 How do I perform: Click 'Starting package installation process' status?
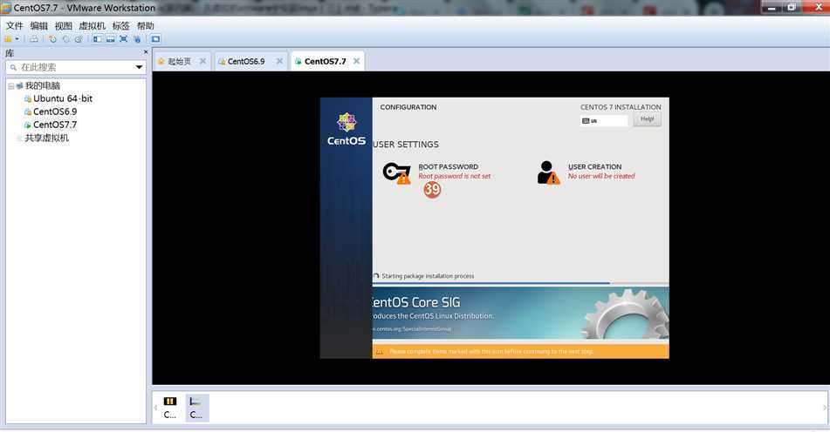[428, 276]
